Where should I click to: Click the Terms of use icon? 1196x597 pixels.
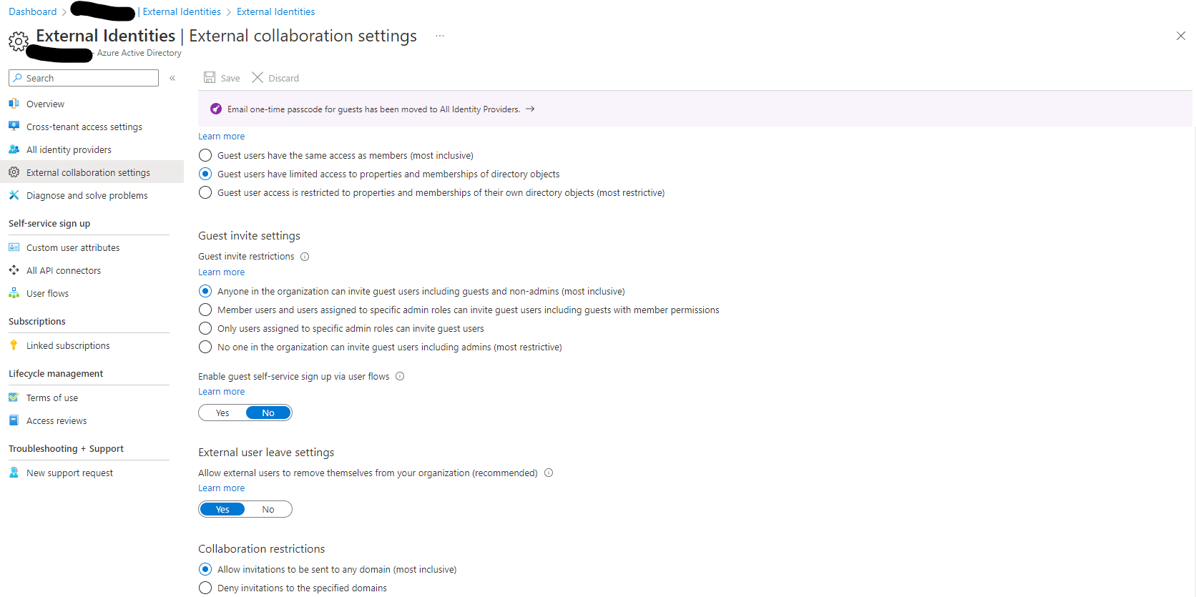pyautogui.click(x=14, y=398)
